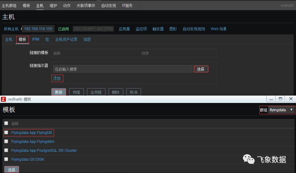The height and width of the screenshot is (173, 296).
Task: Click the 更新 button
Action: click(59, 92)
